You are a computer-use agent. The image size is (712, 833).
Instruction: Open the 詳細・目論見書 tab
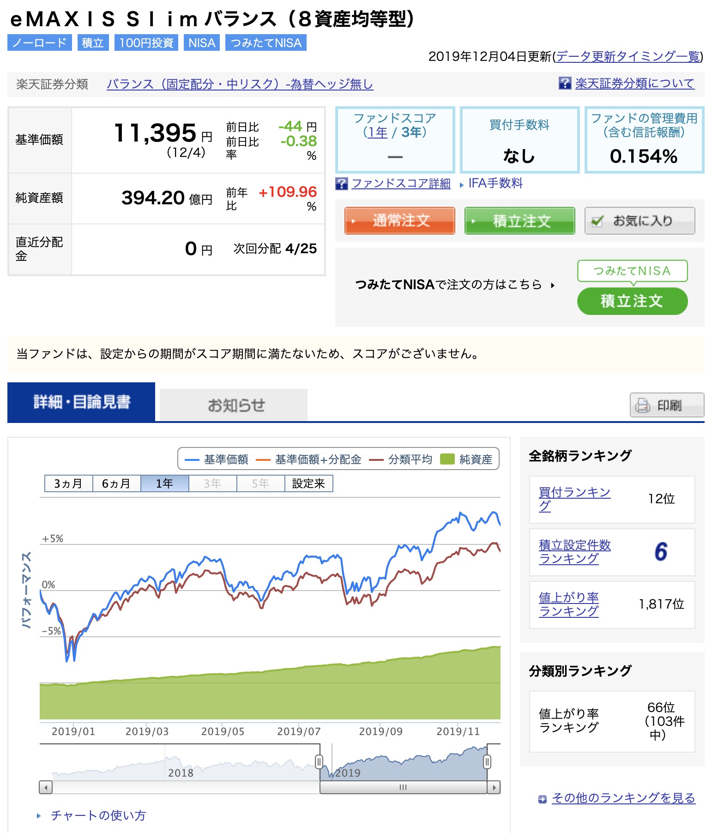81,402
